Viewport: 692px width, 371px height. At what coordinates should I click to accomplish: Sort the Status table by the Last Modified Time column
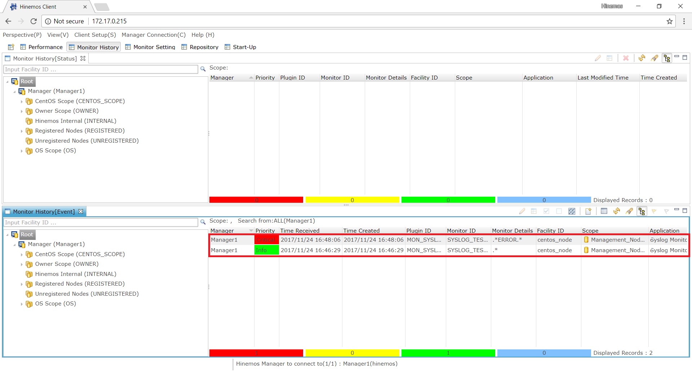[608, 77]
